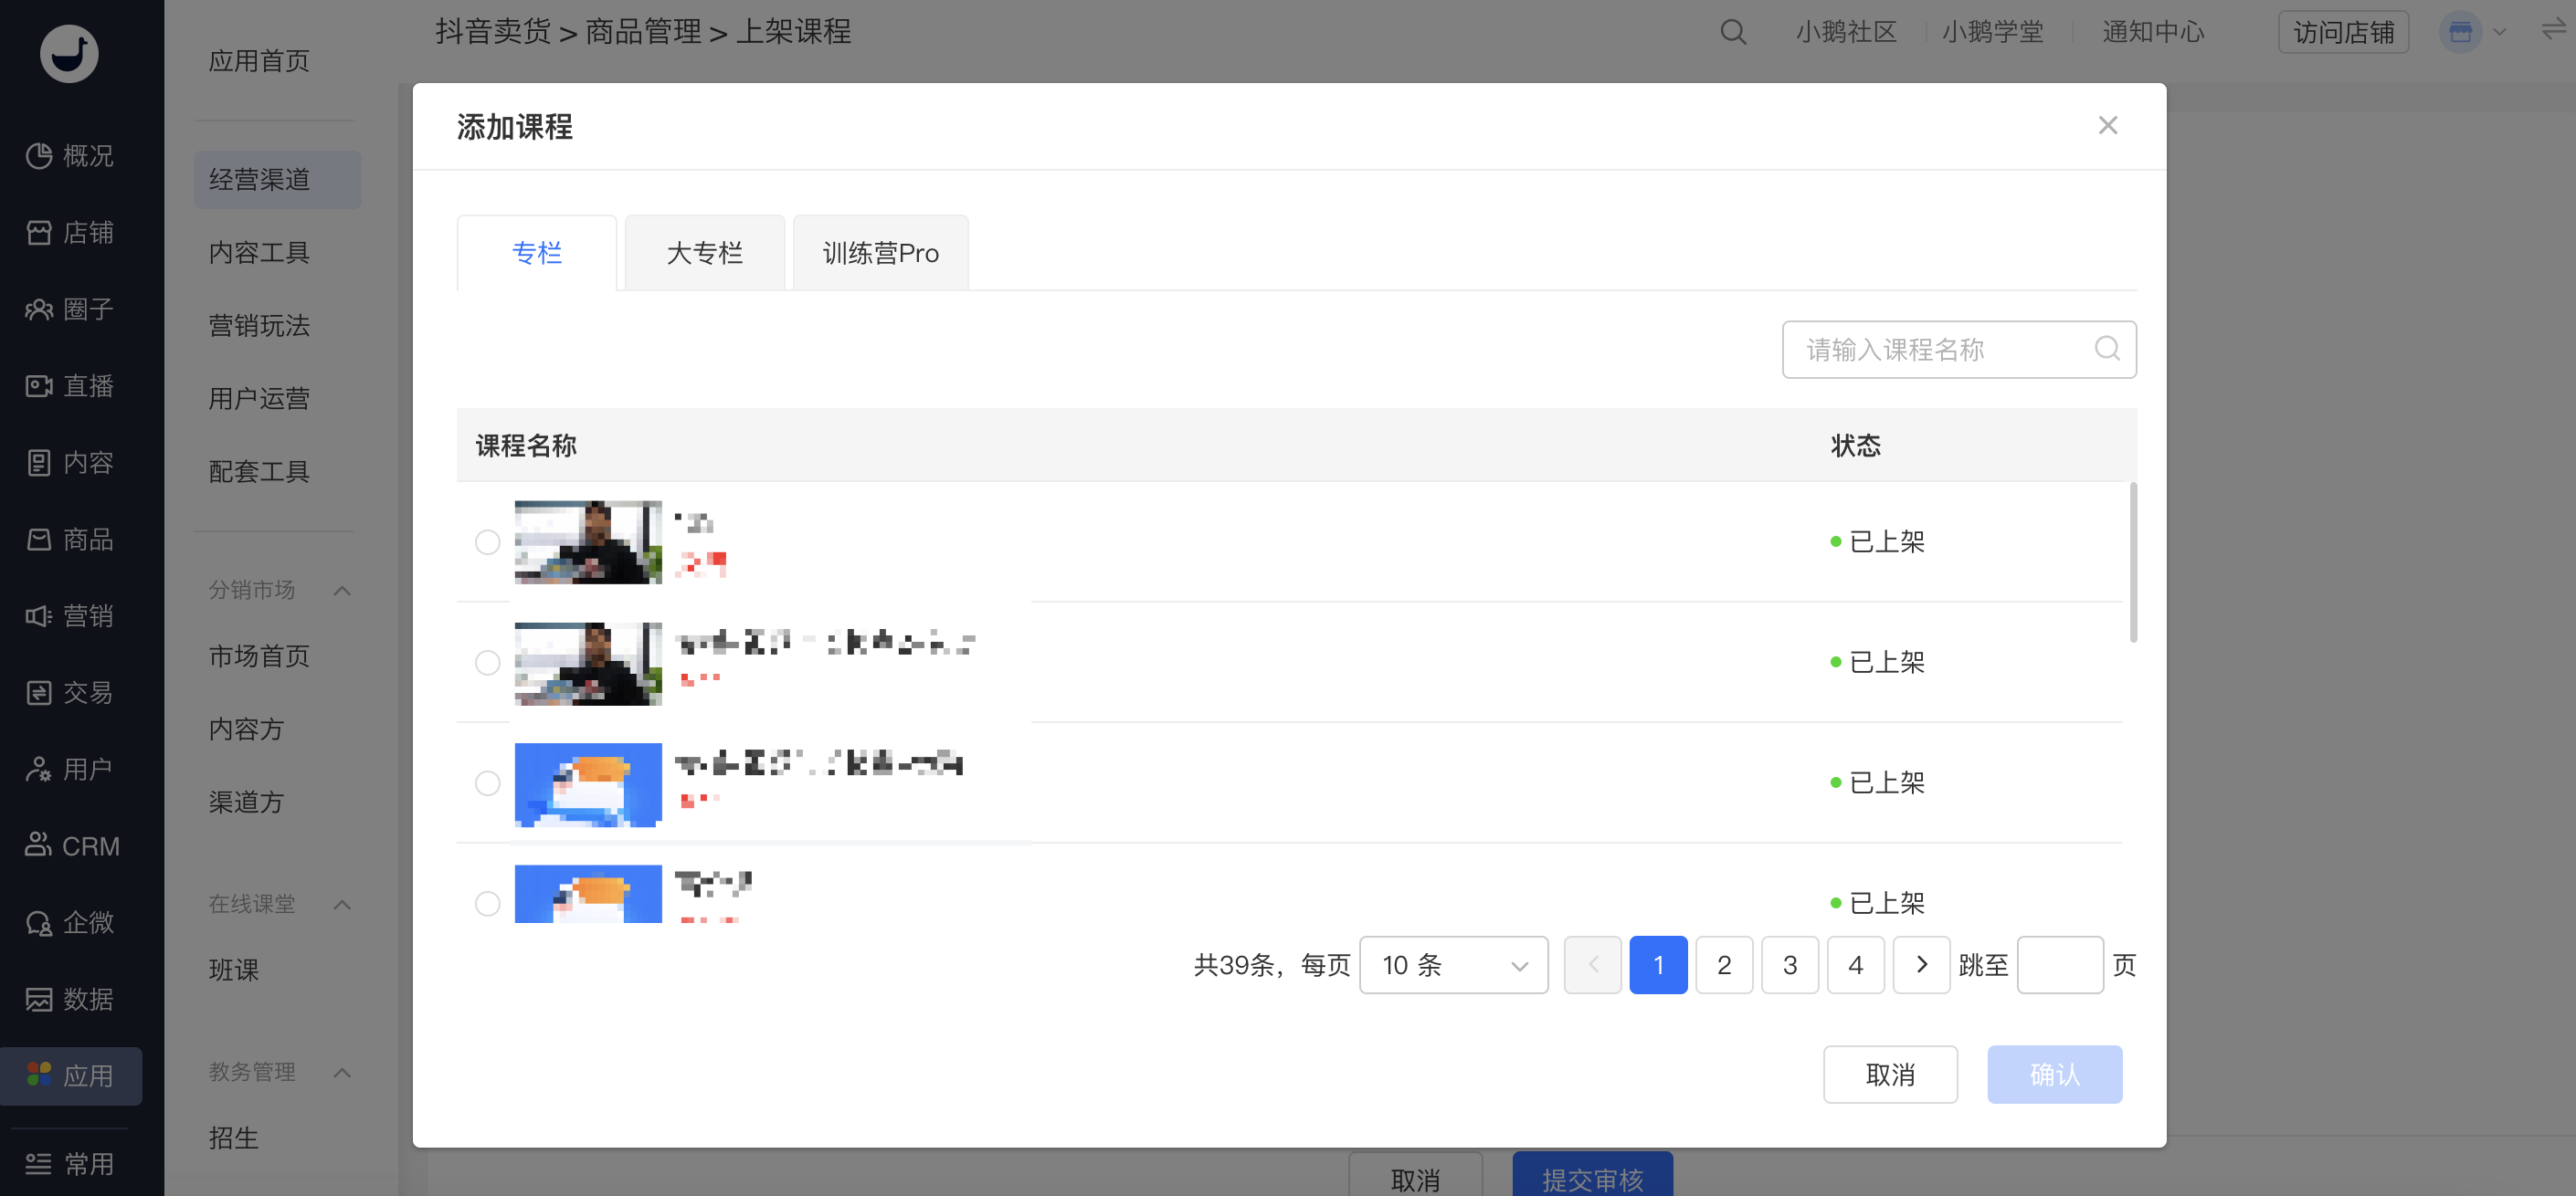Click the third course thumbnail
The width and height of the screenshot is (2576, 1196).
point(588,784)
